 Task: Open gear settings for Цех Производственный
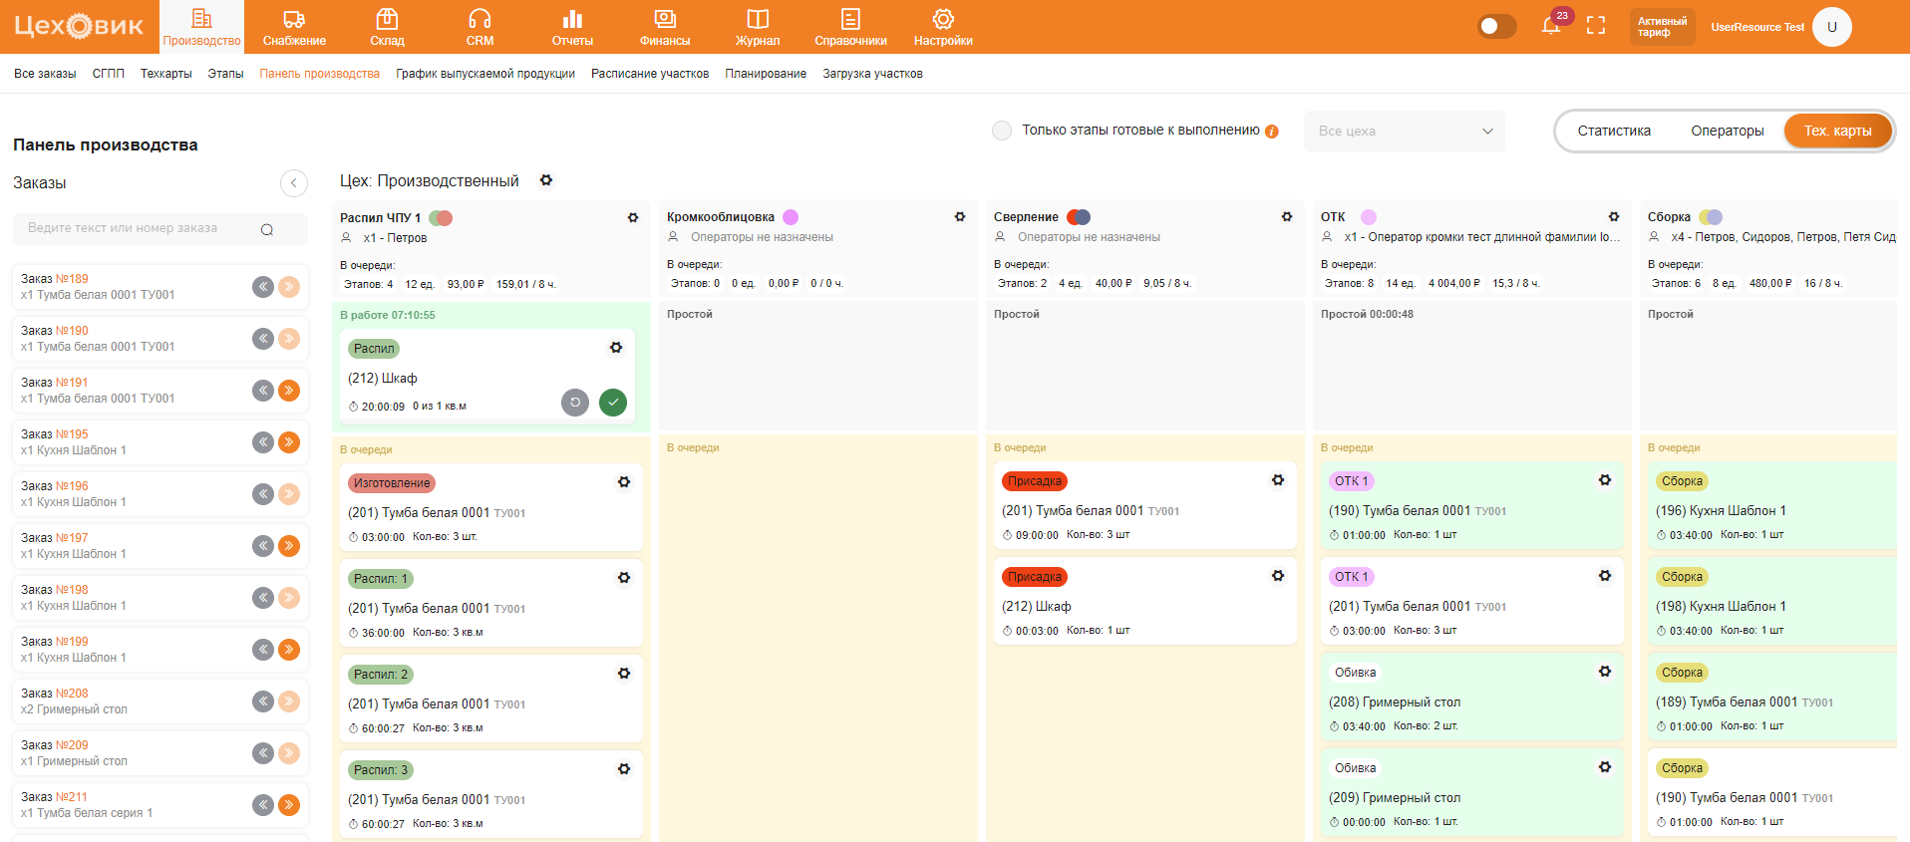(x=546, y=180)
